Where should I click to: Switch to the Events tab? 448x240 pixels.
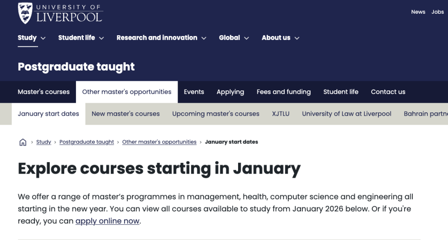click(194, 92)
